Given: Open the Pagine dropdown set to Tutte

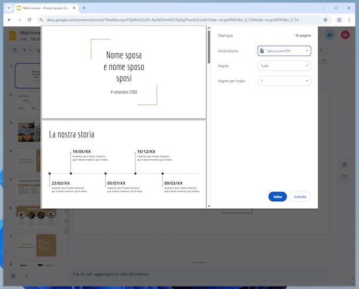Looking at the screenshot, I should tap(284, 66).
